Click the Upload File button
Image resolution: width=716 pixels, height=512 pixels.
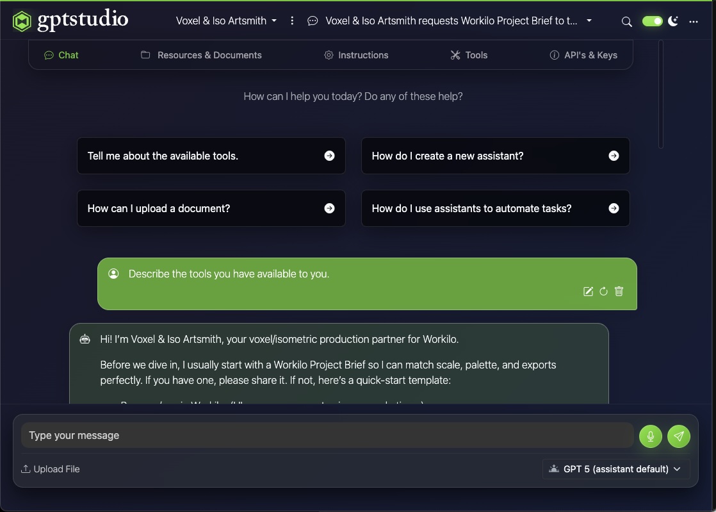50,468
